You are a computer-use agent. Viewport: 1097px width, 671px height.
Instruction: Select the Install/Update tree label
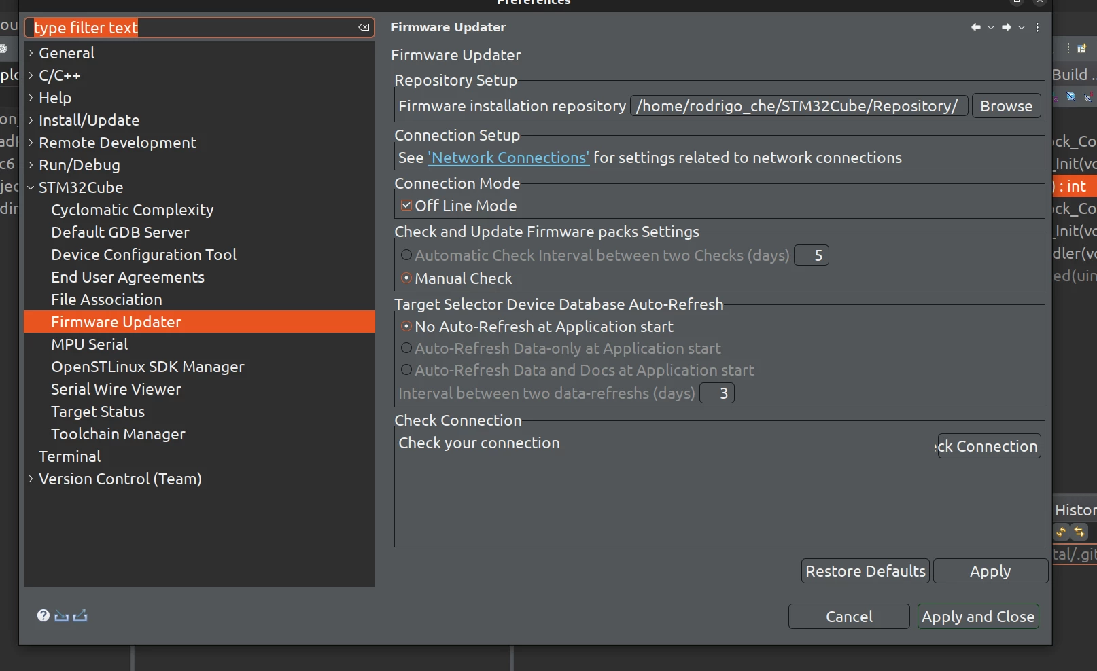tap(89, 120)
